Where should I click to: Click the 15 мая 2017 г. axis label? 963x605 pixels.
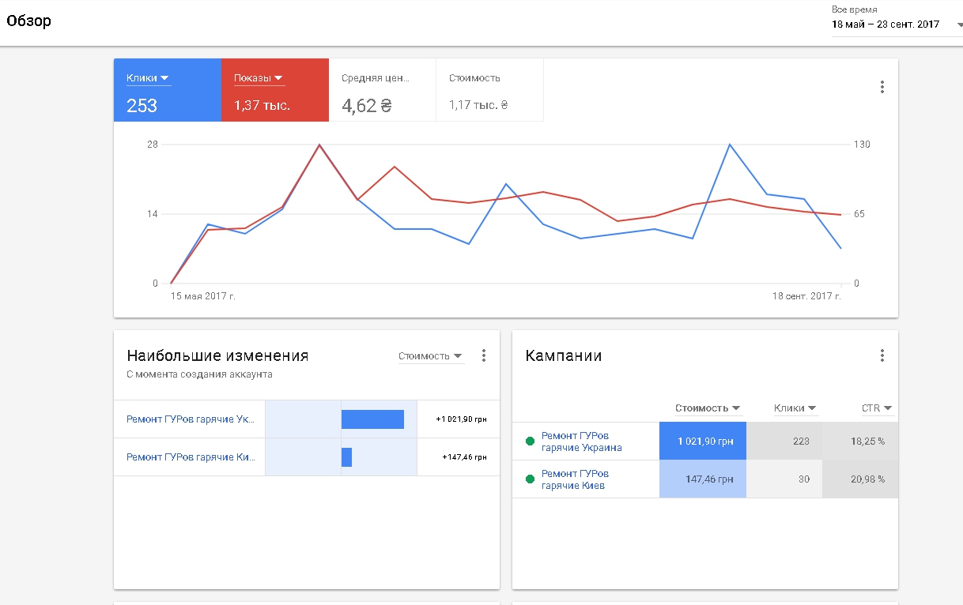coord(203,296)
